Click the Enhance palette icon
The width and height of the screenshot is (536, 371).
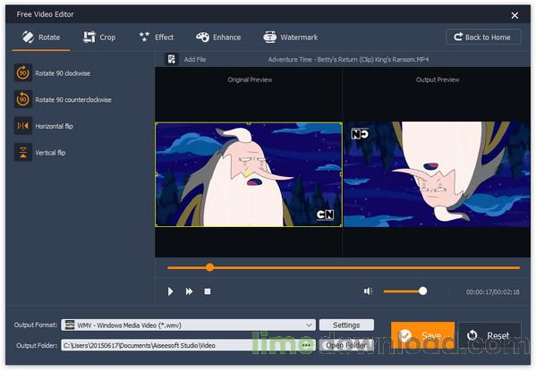pos(202,37)
